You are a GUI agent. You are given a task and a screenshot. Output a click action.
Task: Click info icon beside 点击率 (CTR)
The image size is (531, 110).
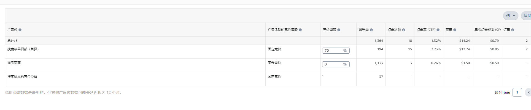pos(438,30)
